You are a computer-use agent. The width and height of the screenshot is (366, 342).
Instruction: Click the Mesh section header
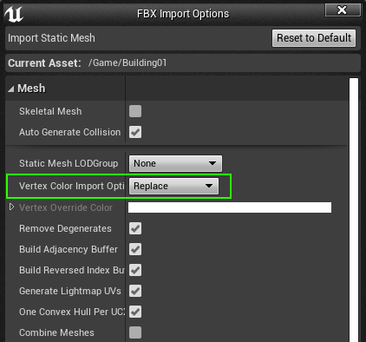coord(31,89)
